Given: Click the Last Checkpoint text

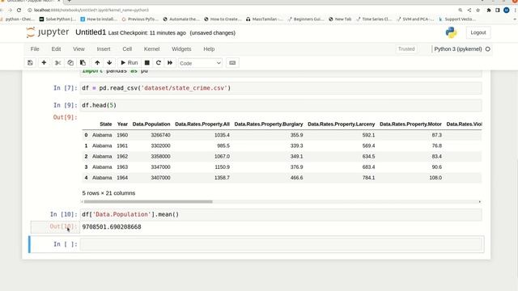Looking at the screenshot, I should (147, 32).
